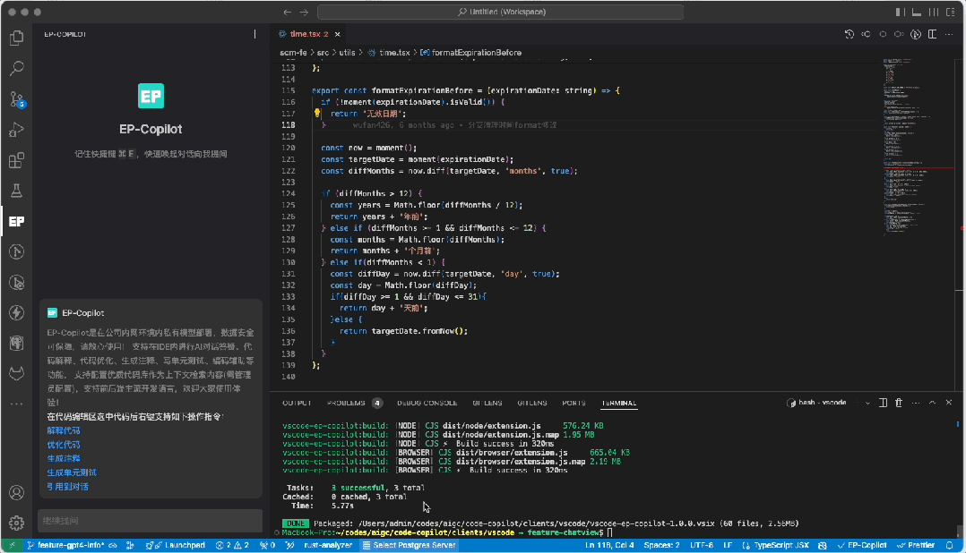
Task: Click the Untitled (Workspace) command center
Action: coord(500,13)
